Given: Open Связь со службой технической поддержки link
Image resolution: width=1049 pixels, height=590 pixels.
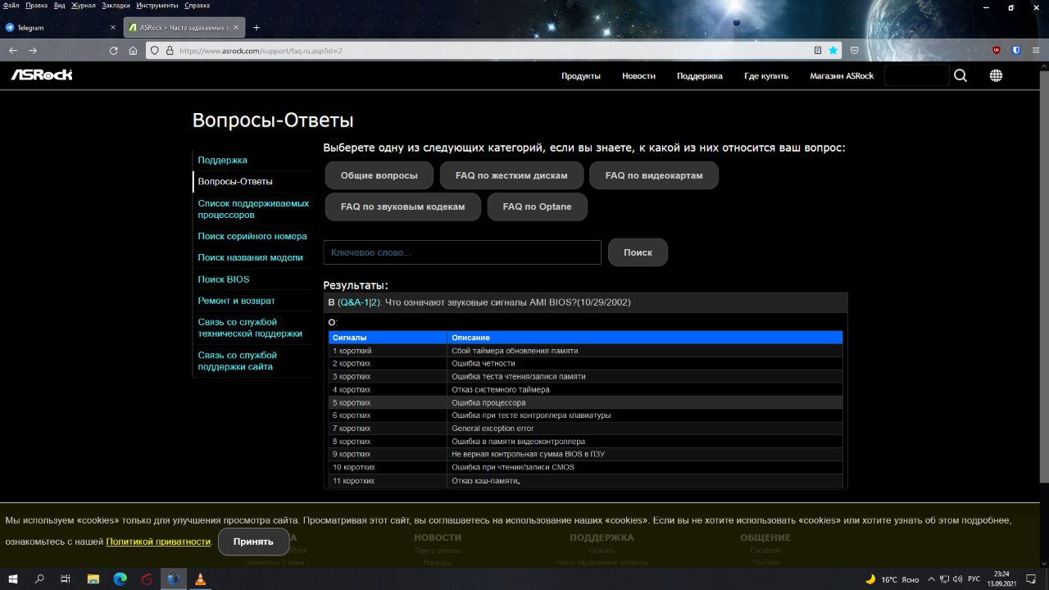Looking at the screenshot, I should coord(250,328).
